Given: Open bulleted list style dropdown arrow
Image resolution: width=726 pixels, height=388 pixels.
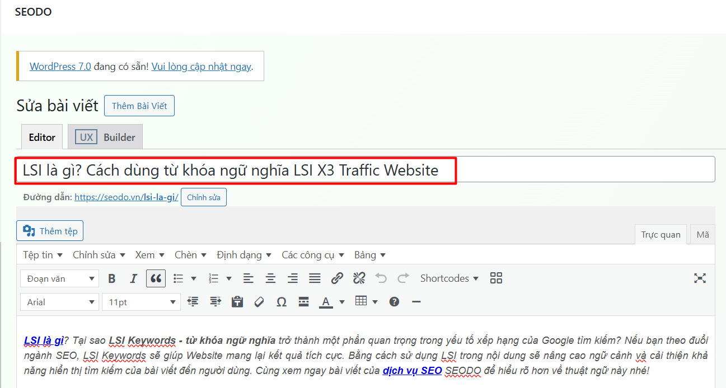Looking at the screenshot, I should click(194, 278).
